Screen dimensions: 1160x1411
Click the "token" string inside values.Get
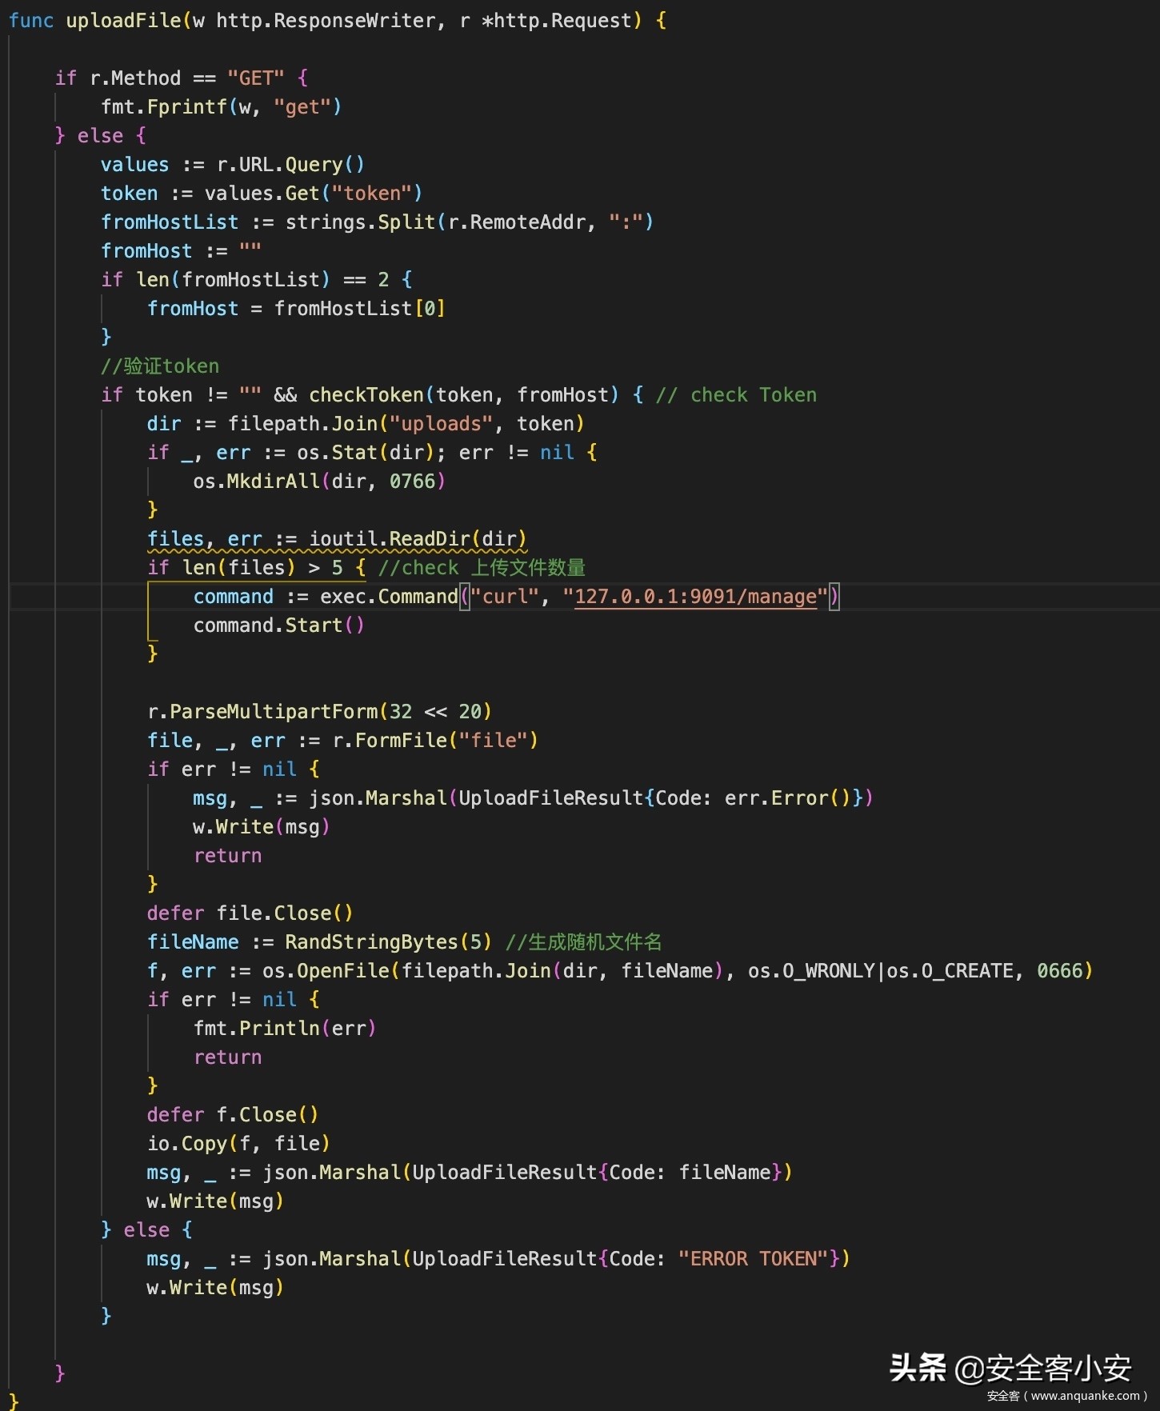coord(371,194)
